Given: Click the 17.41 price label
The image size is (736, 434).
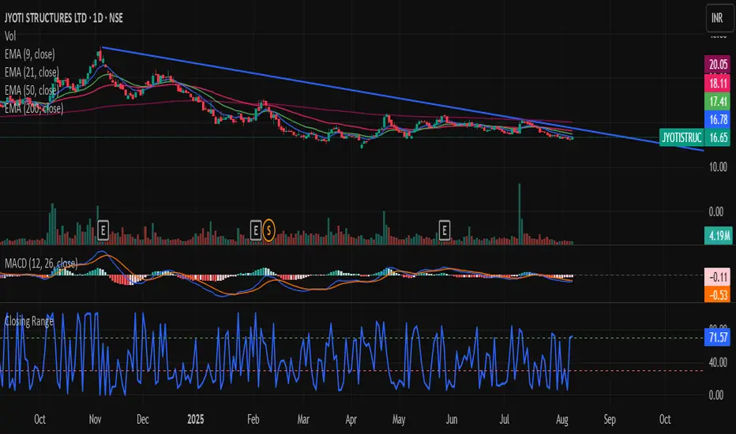Looking at the screenshot, I should click(718, 101).
